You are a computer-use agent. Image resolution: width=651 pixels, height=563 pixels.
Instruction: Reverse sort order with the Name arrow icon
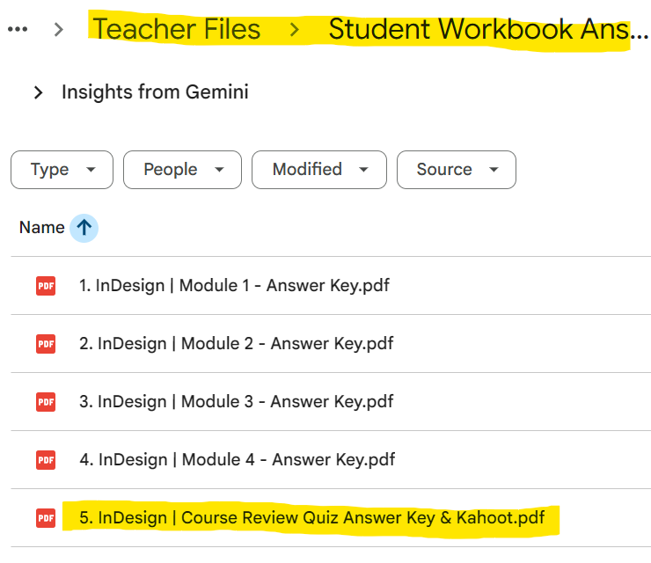tap(84, 228)
